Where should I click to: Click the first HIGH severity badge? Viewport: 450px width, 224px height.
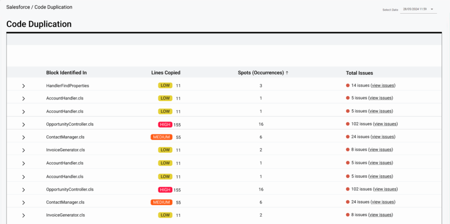click(x=165, y=125)
